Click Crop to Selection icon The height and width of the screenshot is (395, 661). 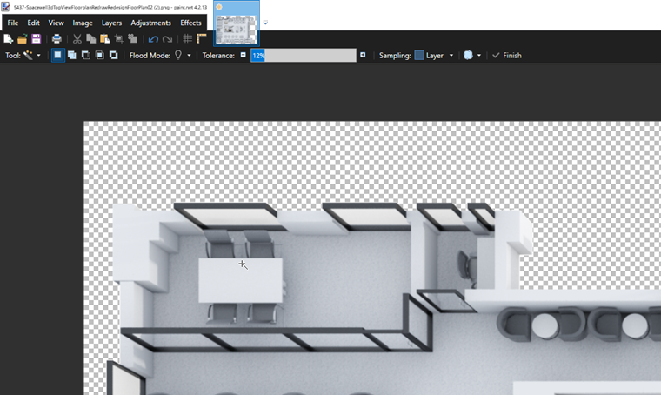pos(119,39)
